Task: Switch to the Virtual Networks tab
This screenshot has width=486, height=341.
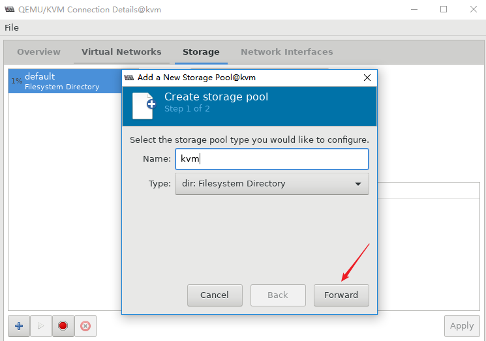Action: [121, 52]
